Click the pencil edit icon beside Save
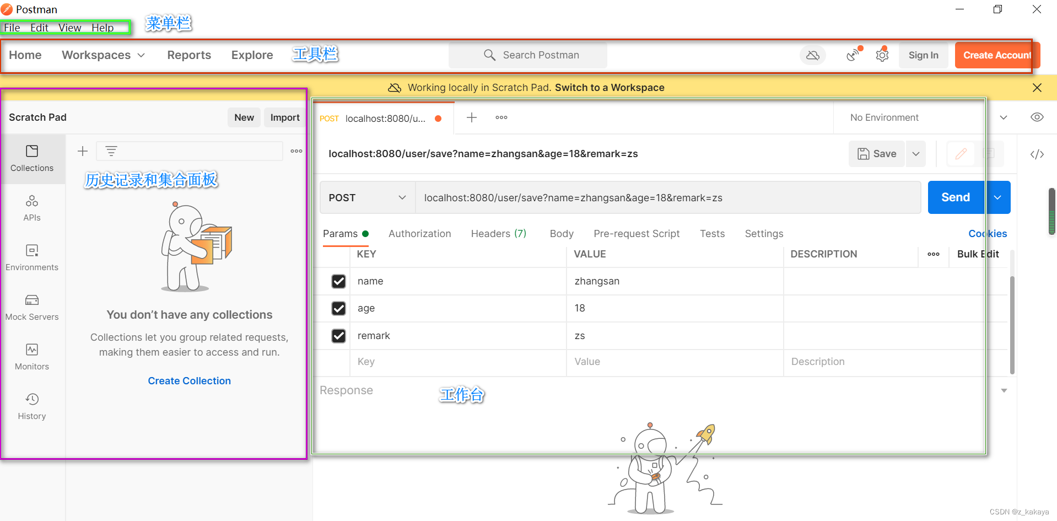This screenshot has width=1057, height=521. pyautogui.click(x=961, y=154)
